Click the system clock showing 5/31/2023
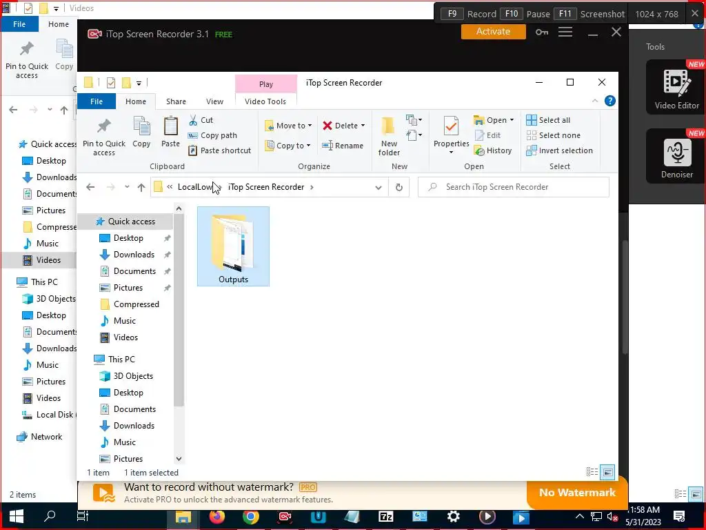 [x=644, y=516]
